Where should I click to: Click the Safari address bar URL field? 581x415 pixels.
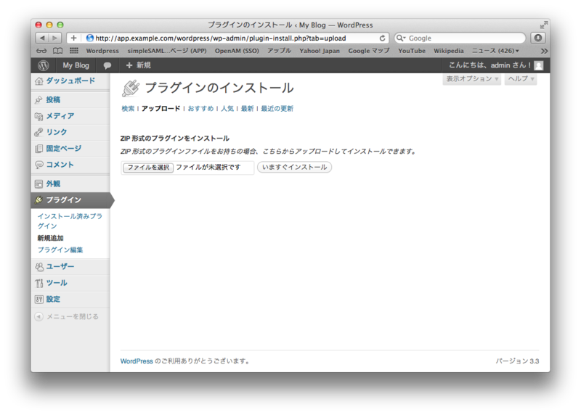click(x=227, y=38)
